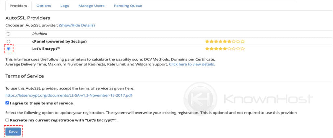Screen dimensions: 333x138
Task: Select the Providers tab
Action: pos(19,6)
